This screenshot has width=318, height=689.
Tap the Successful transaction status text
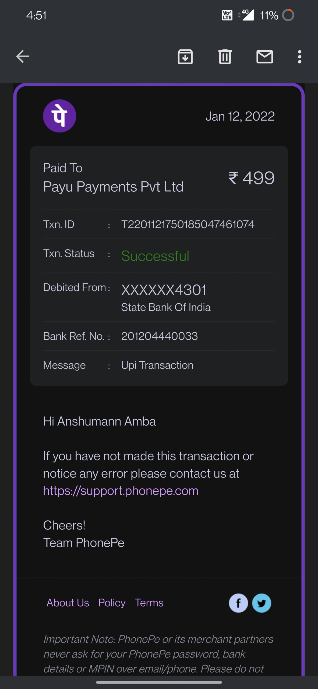click(155, 256)
